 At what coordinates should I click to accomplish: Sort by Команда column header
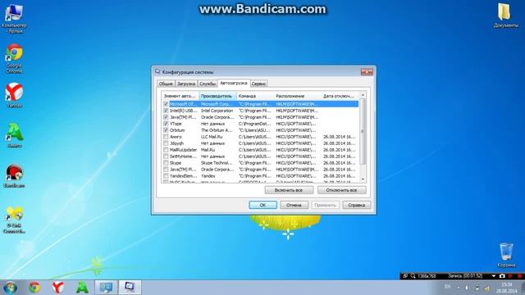click(255, 96)
